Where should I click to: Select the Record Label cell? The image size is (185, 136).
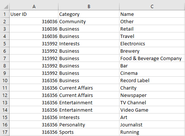point(152,80)
